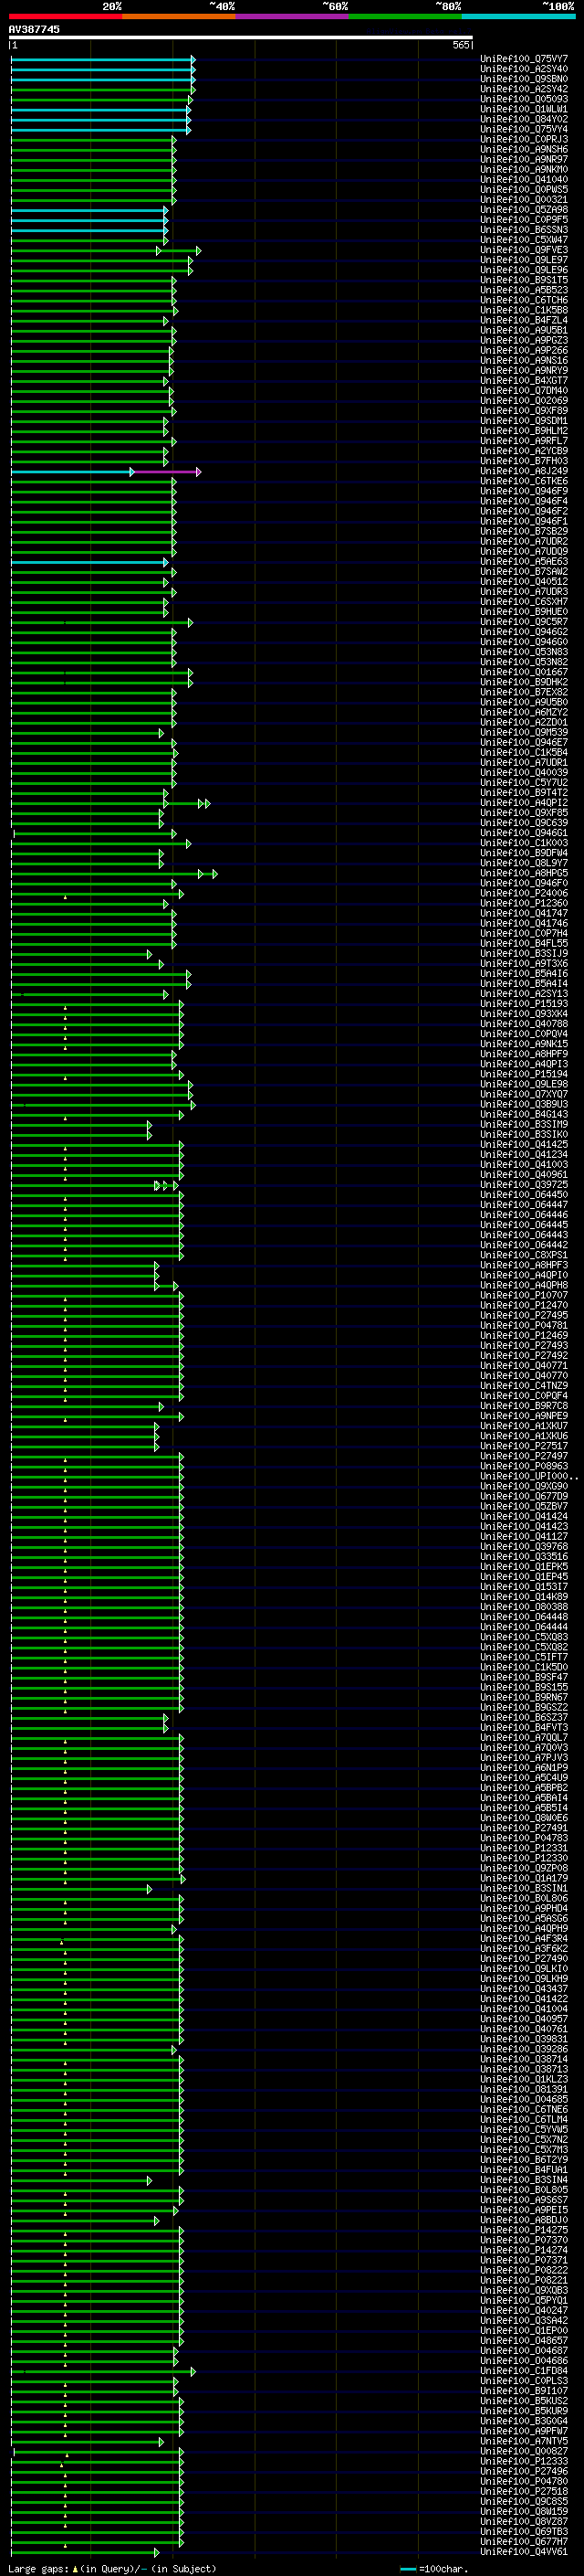Select the UniRef100_Q75VY4 label
584x2576 pixels.
click(524, 129)
